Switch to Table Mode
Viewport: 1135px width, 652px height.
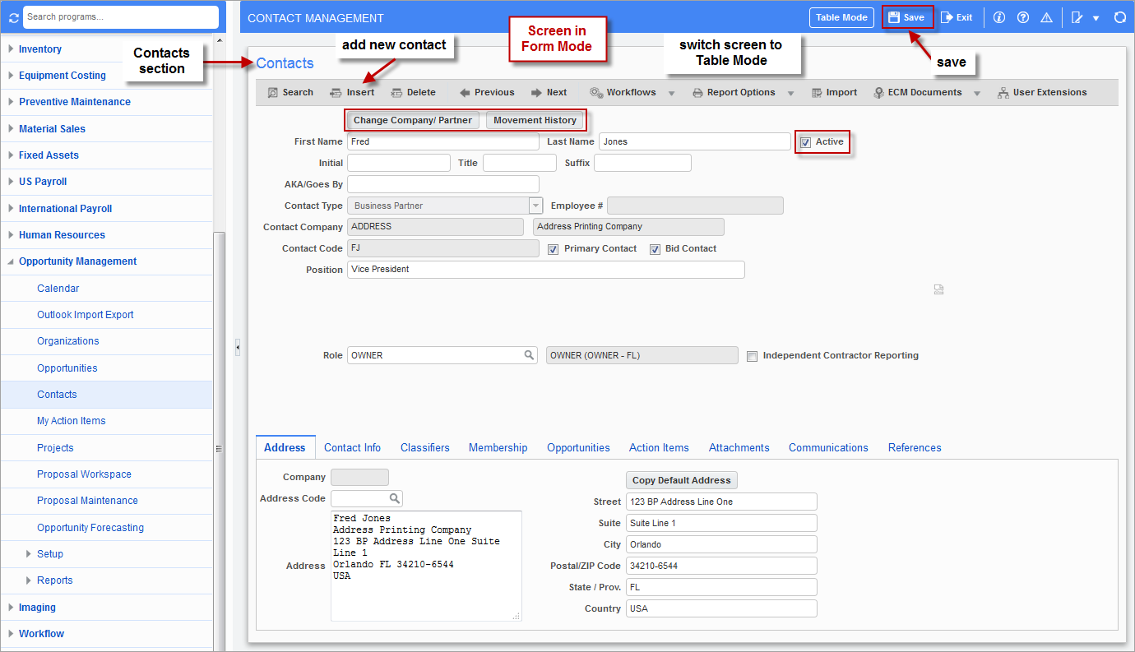[x=841, y=17]
